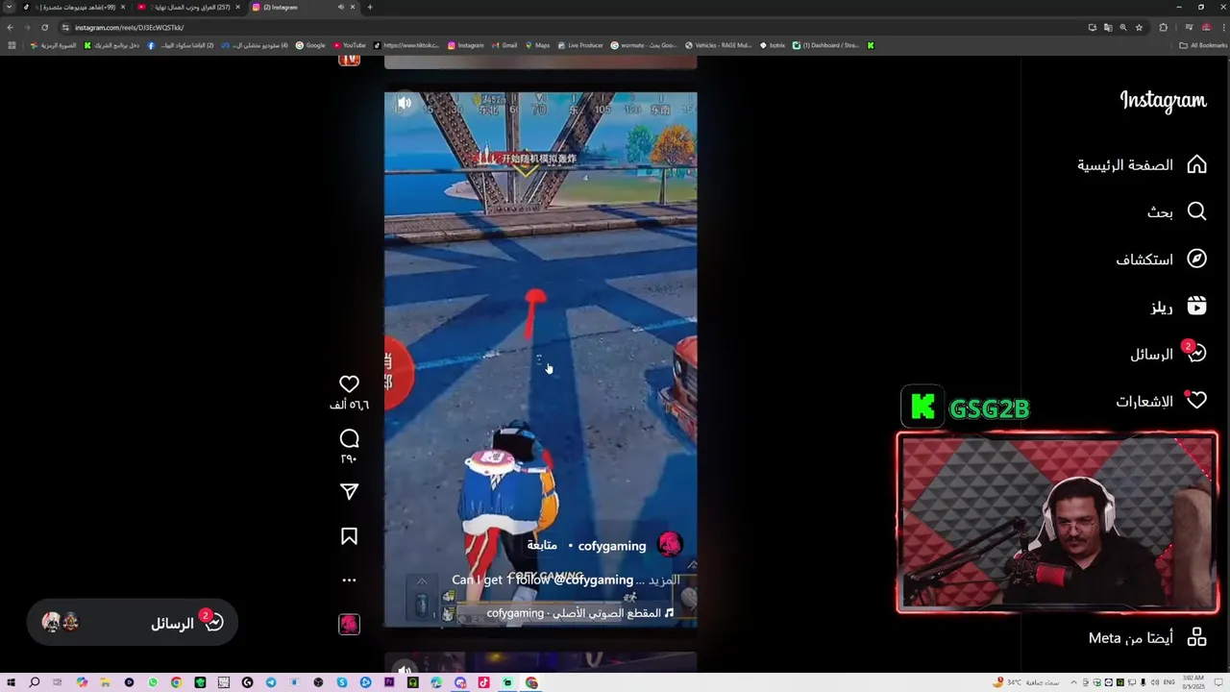Open original audio cofygaming link
The height and width of the screenshot is (692, 1230).
[x=580, y=613]
